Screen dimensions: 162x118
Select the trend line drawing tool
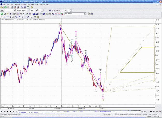click(x=5, y=17)
